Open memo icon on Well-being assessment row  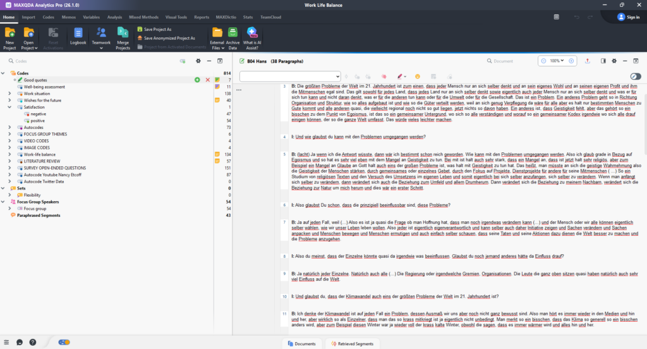click(217, 87)
